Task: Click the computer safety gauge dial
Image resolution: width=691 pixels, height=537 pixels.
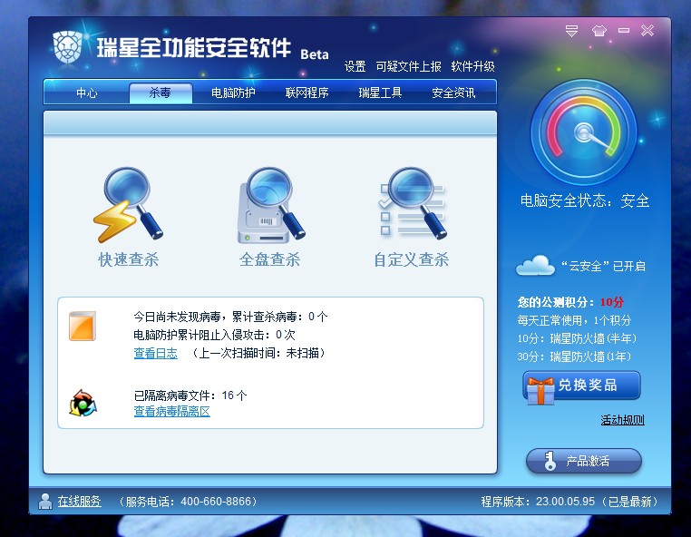Action: point(584,132)
